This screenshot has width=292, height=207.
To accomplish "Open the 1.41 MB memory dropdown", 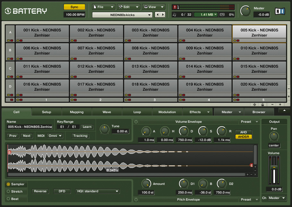I will (x=206, y=14).
